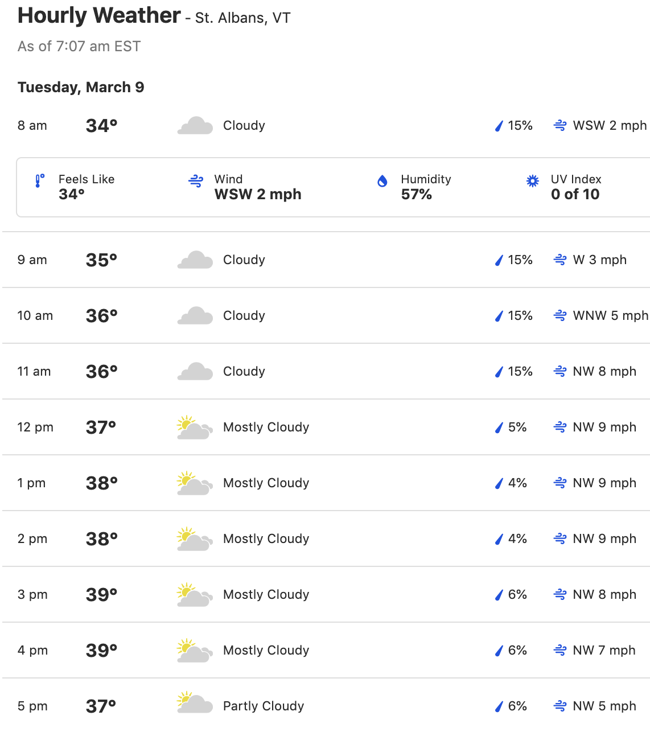Click the UV Index sun icon
The width and height of the screenshot is (650, 732).
click(532, 181)
